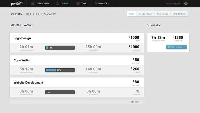
Task: Switch to the Invoice History tab
Action: tap(145, 14)
